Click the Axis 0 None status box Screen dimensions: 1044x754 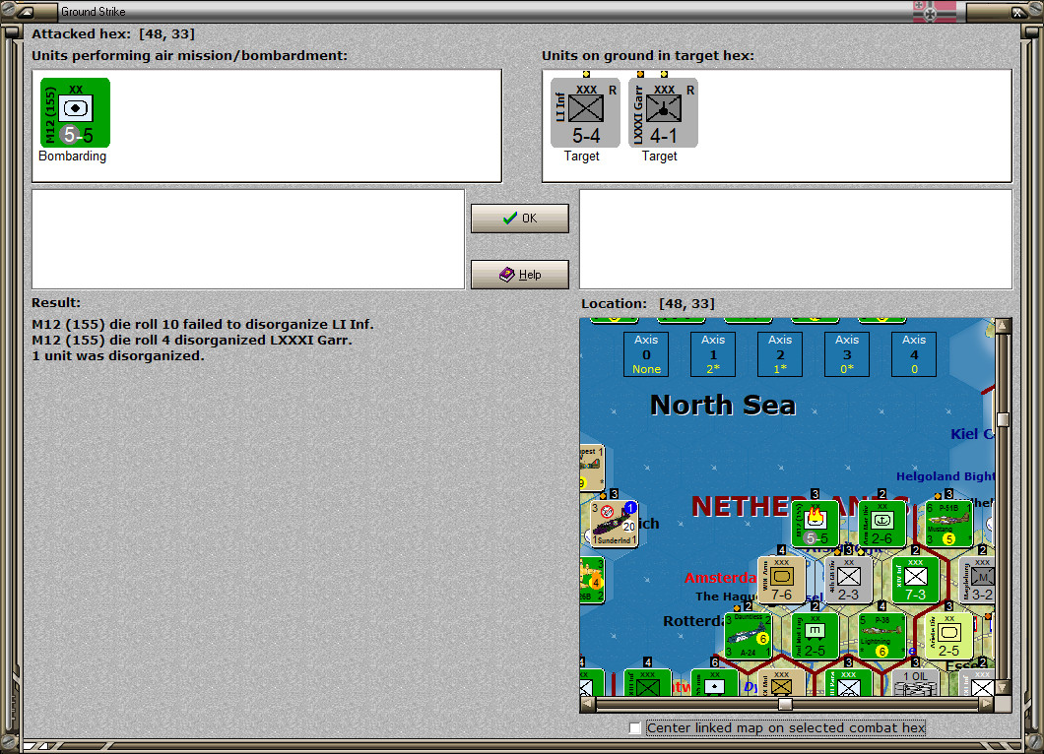pyautogui.click(x=645, y=353)
